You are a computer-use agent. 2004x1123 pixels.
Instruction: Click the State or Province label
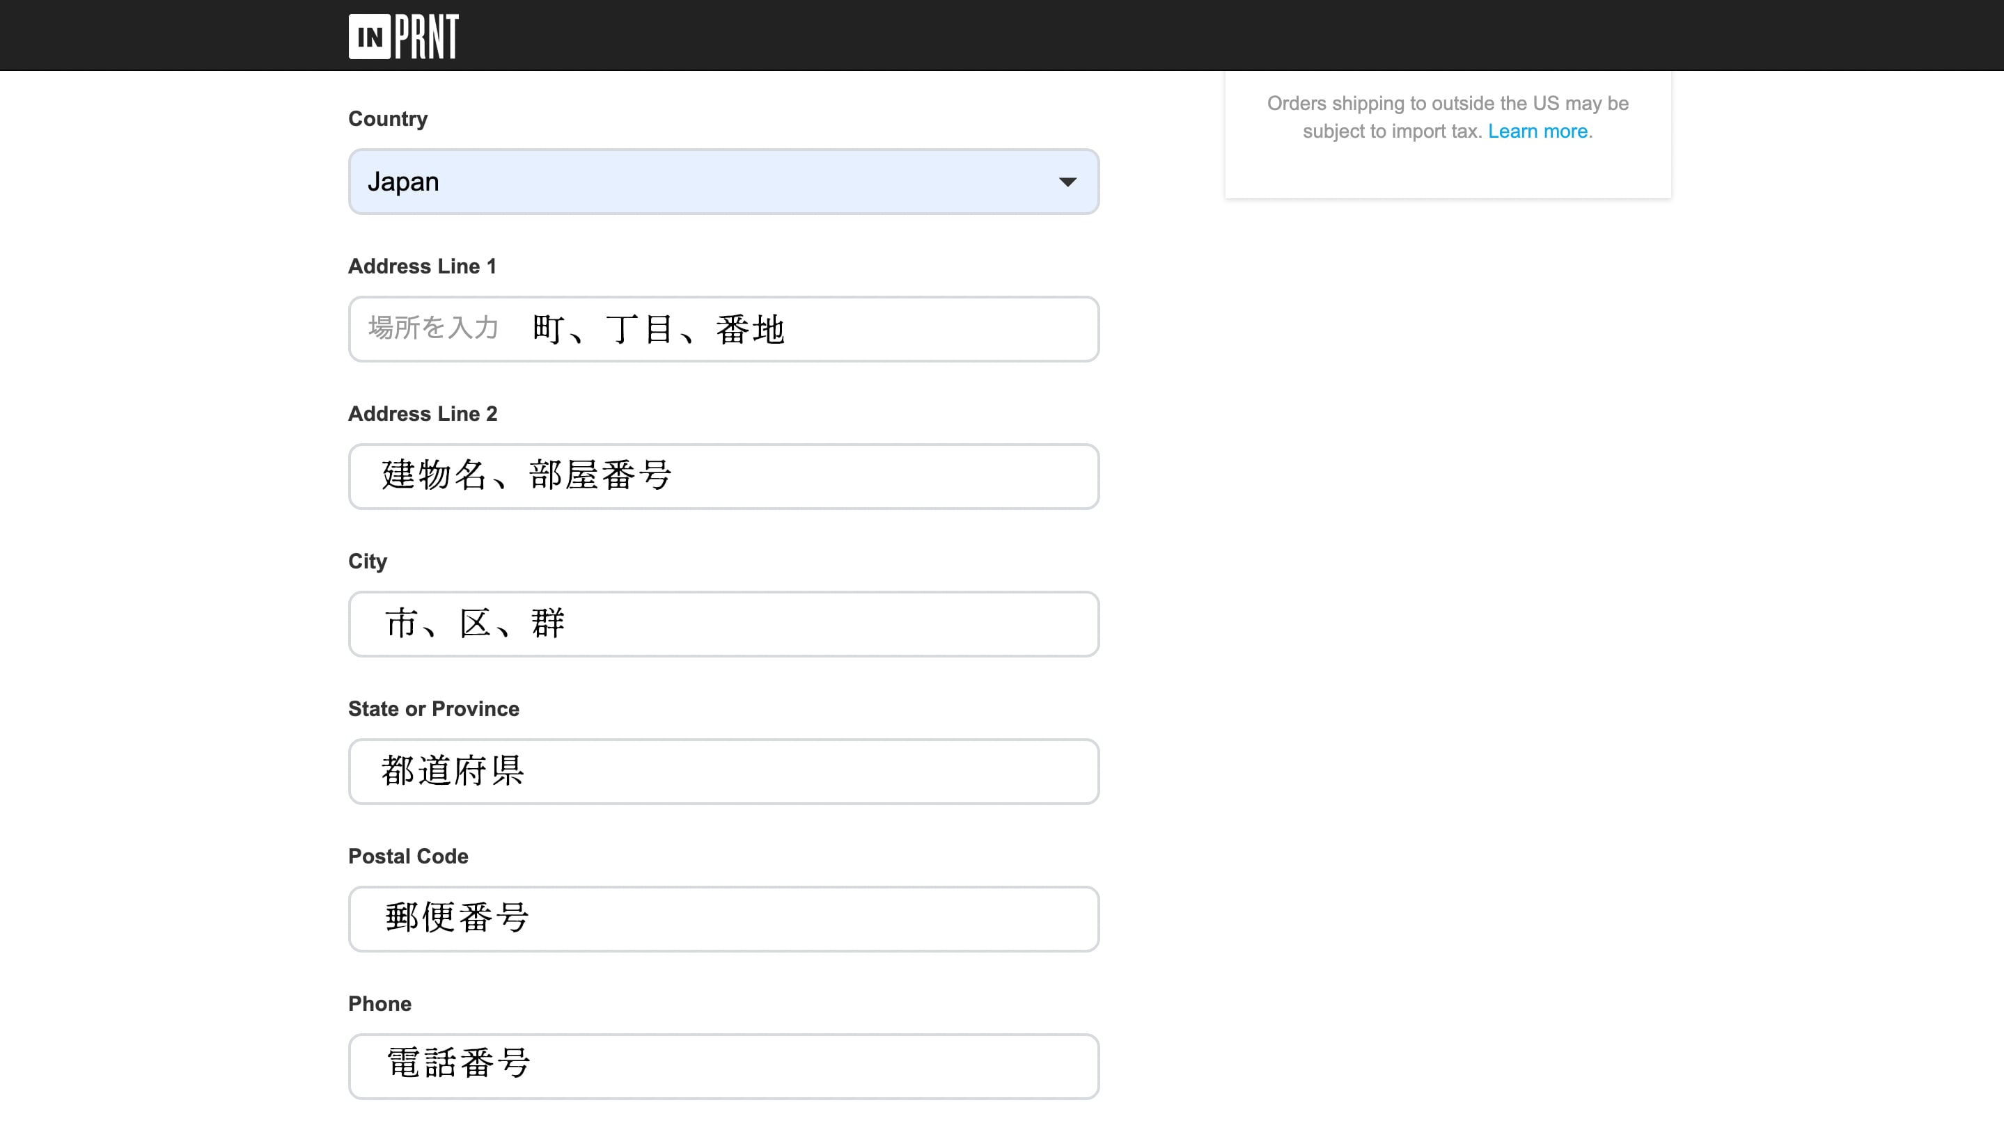tap(433, 709)
